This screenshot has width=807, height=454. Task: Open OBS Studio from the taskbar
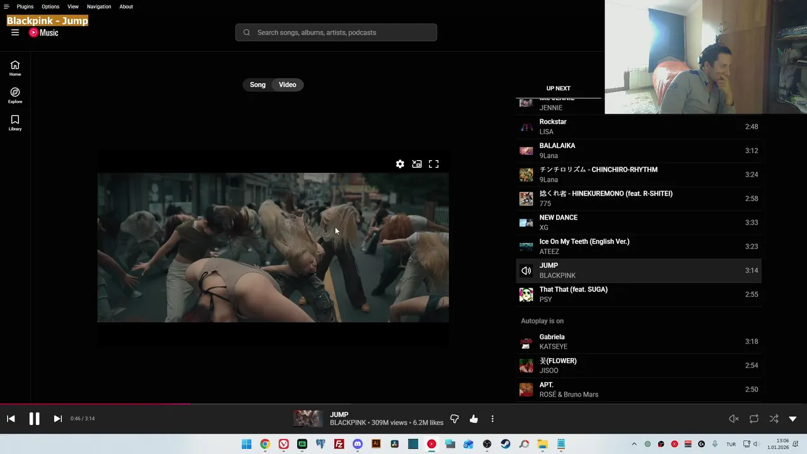pyautogui.click(x=487, y=444)
